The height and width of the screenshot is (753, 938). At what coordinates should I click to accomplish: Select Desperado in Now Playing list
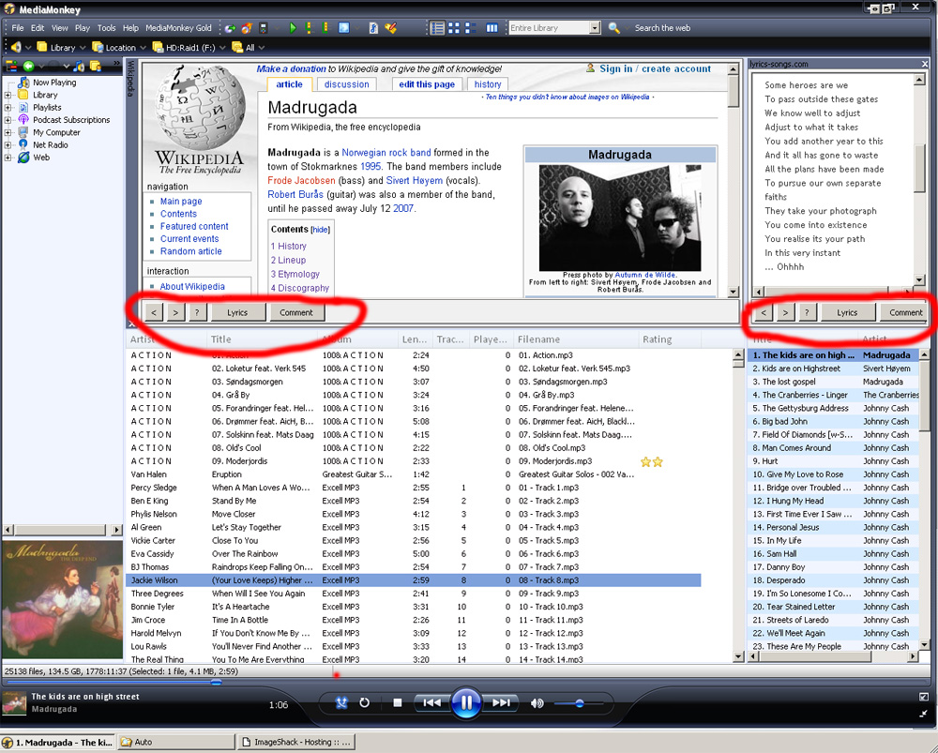[x=834, y=580]
